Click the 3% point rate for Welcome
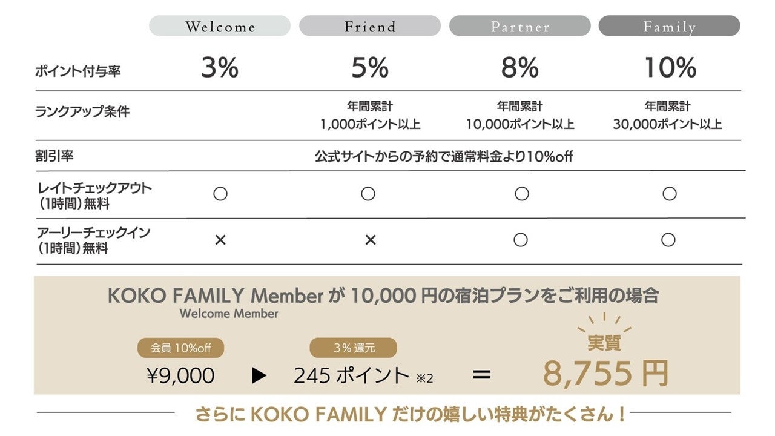Image resolution: width=775 pixels, height=436 pixels. [x=220, y=69]
